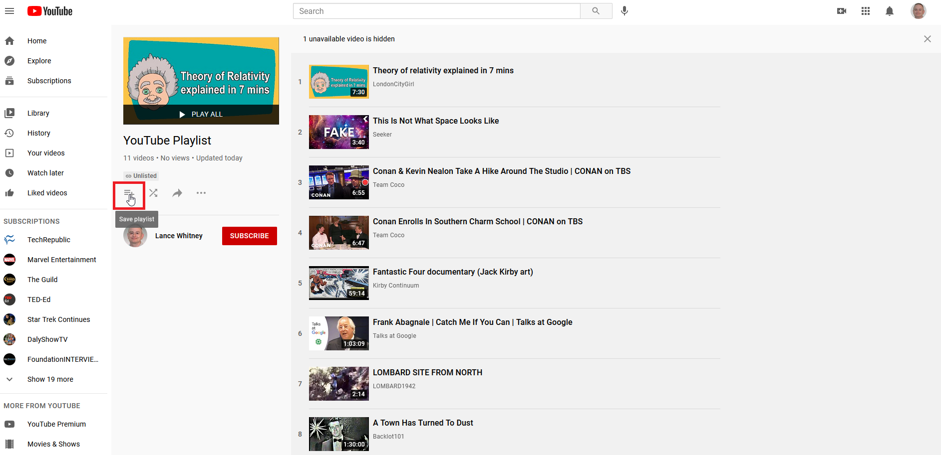Click the Unlisted privacy badge
Screen dimensions: 941x455
coord(141,176)
